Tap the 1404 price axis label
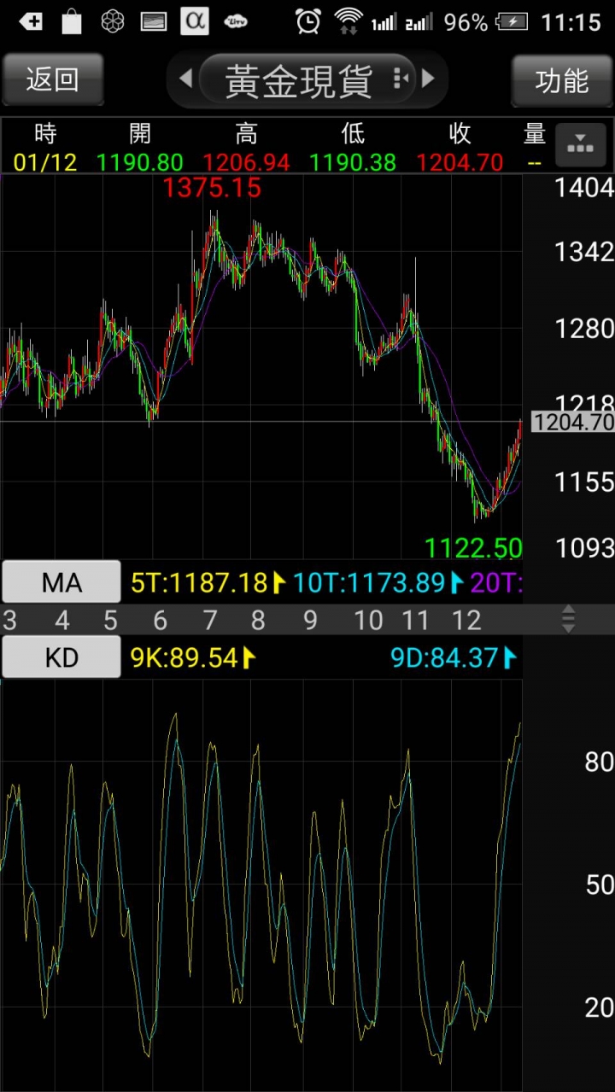 tap(584, 188)
